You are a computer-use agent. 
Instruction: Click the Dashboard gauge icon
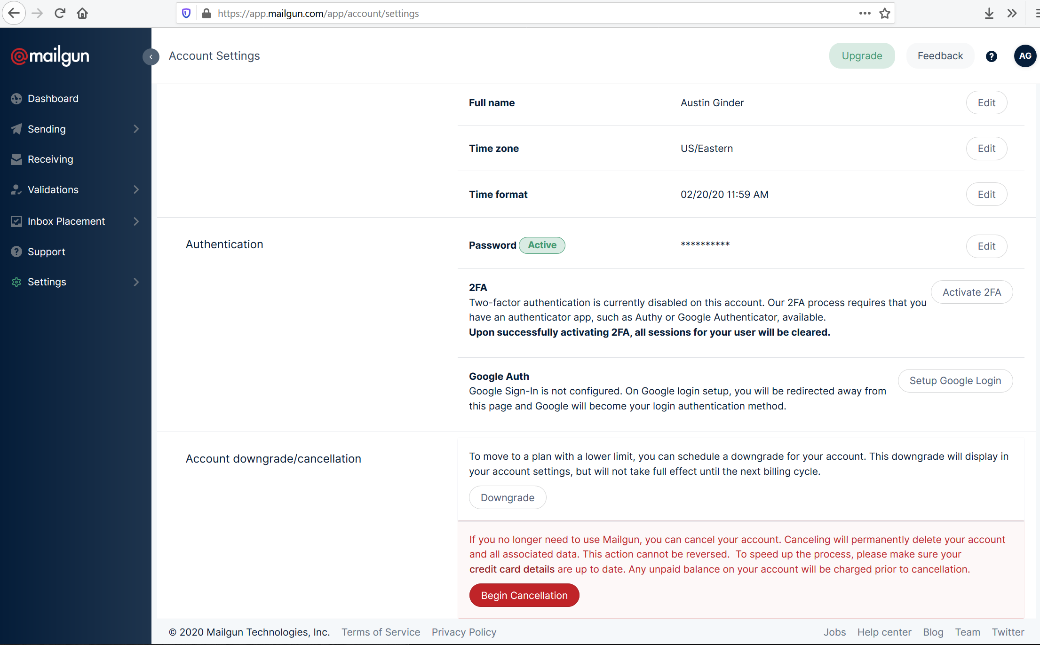click(x=16, y=99)
